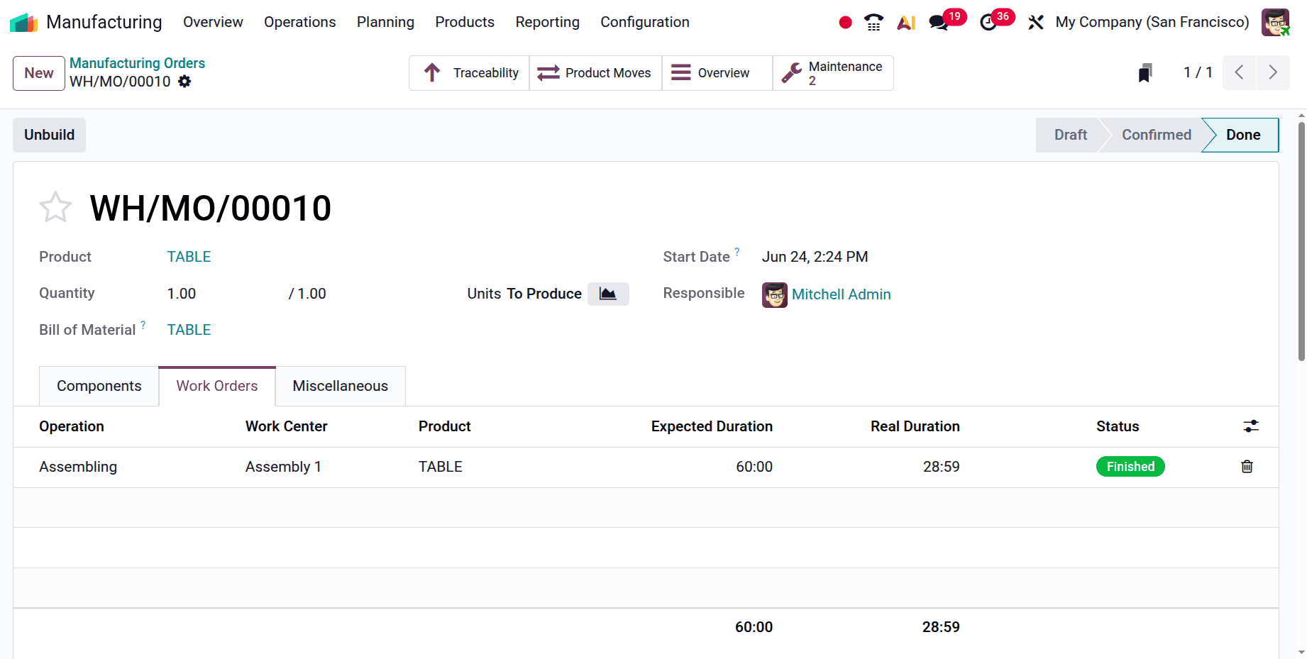The height and width of the screenshot is (659, 1307).
Task: Open Traceability report button
Action: pos(470,73)
